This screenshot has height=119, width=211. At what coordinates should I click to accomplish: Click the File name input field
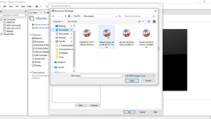(101, 76)
